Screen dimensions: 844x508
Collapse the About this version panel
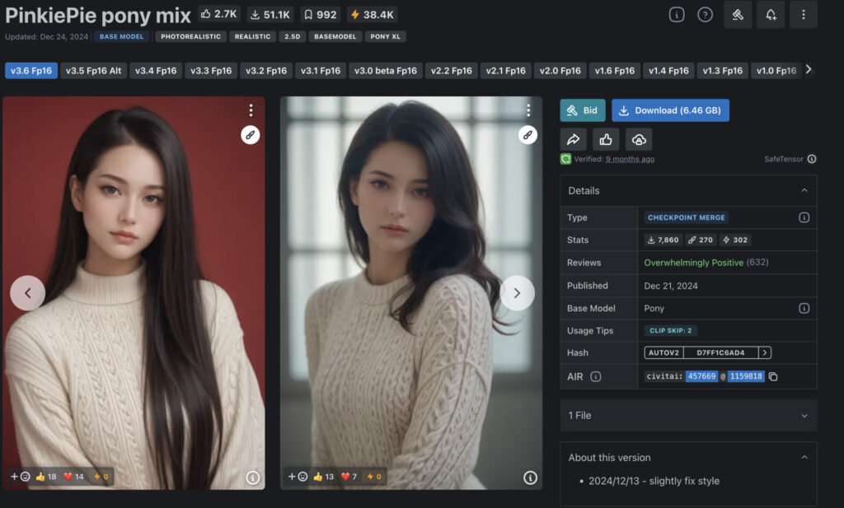pos(804,458)
